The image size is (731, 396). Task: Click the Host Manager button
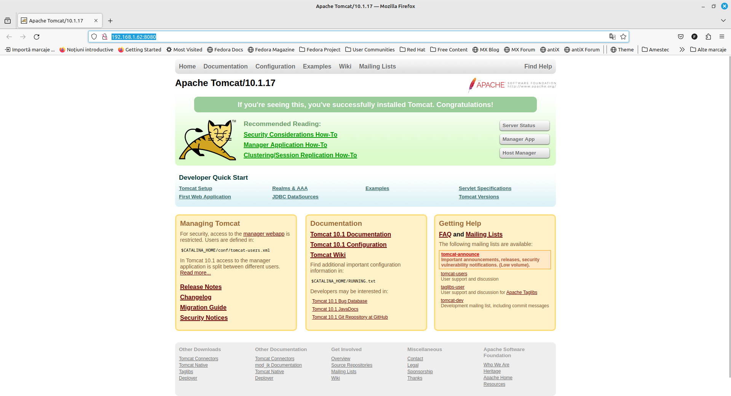[x=524, y=153]
